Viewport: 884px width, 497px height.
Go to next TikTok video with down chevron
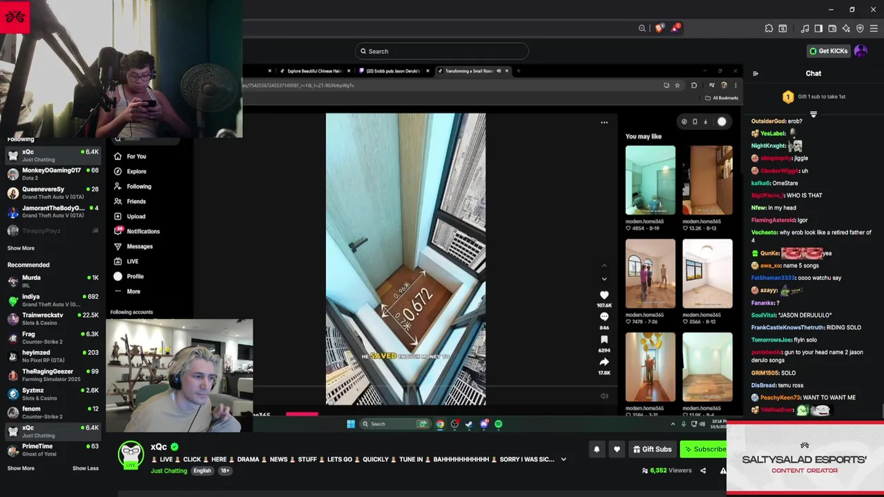[x=604, y=279]
